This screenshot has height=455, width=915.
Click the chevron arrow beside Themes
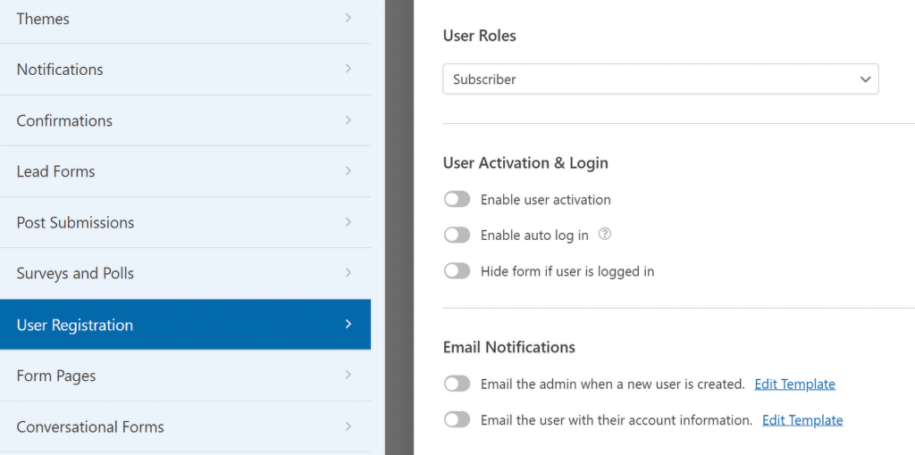pos(348,18)
